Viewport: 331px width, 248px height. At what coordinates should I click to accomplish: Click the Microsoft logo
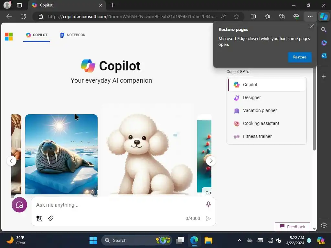[x=9, y=37]
